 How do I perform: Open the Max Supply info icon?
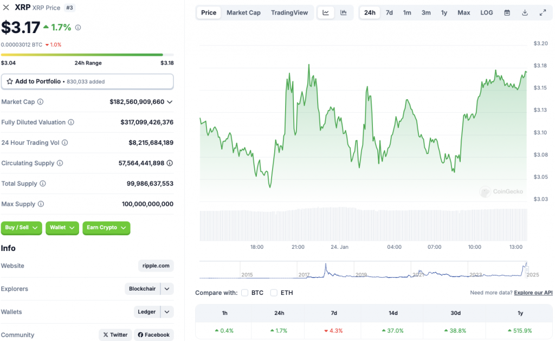[41, 204]
